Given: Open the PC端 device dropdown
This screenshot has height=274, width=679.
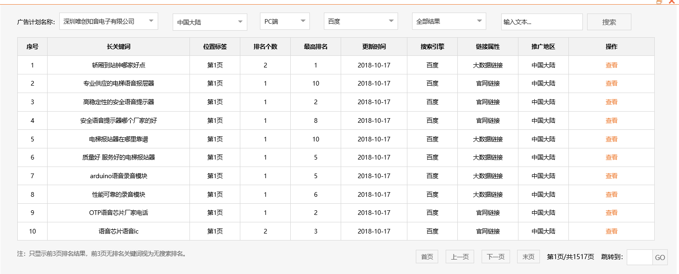Looking at the screenshot, I should tap(284, 21).
